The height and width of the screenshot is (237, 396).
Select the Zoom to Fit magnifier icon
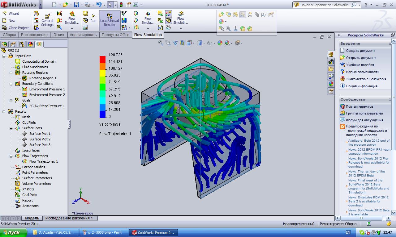tap(161, 43)
